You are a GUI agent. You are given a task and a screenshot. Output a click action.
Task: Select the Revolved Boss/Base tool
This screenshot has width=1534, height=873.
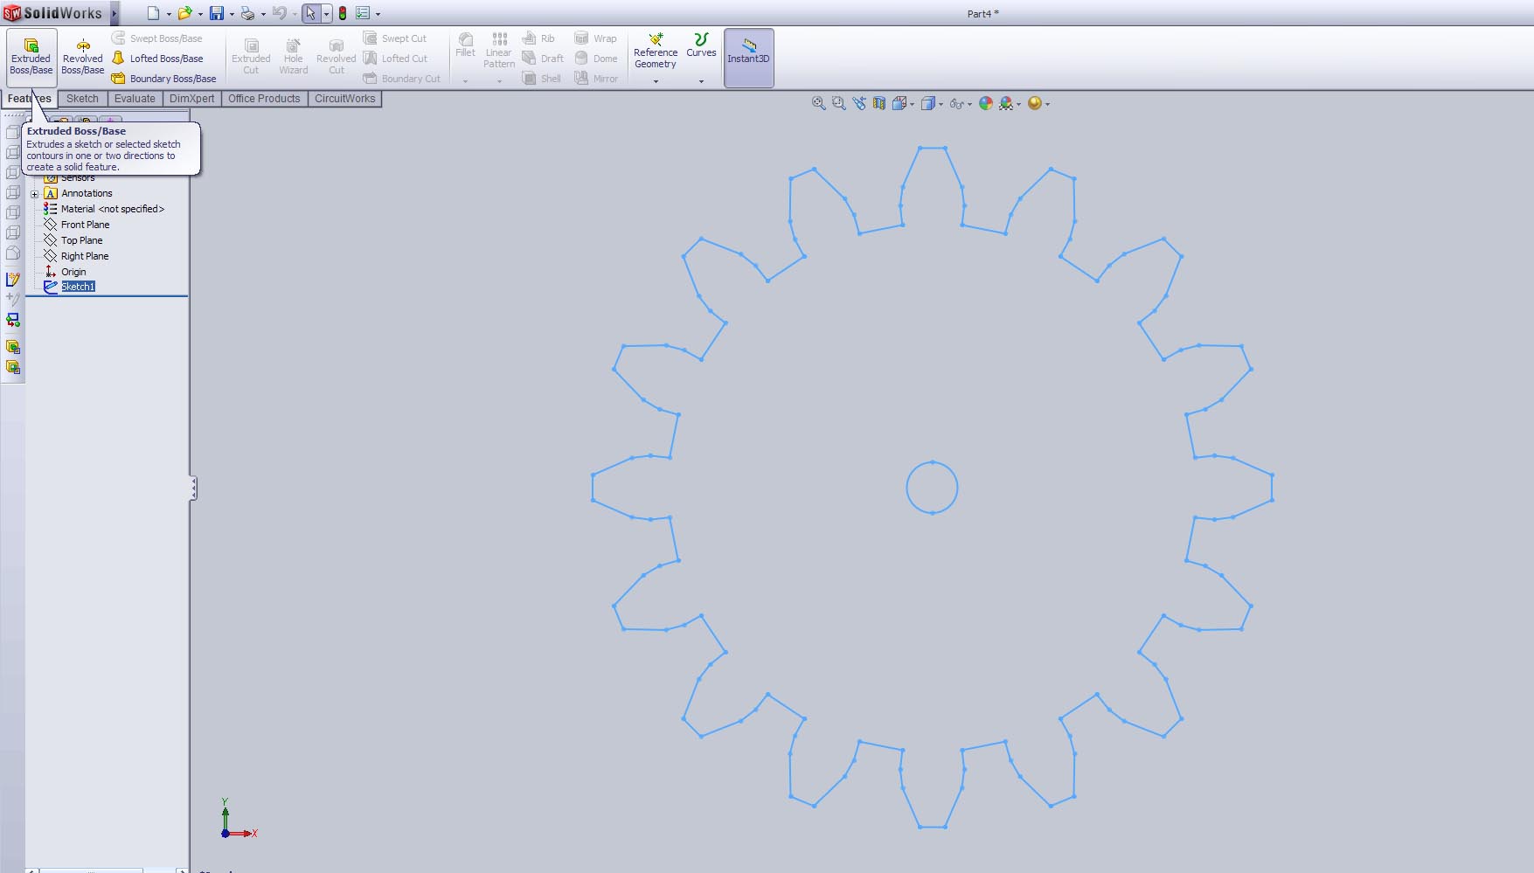83,57
